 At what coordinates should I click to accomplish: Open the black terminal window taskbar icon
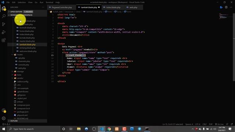[147, 129]
